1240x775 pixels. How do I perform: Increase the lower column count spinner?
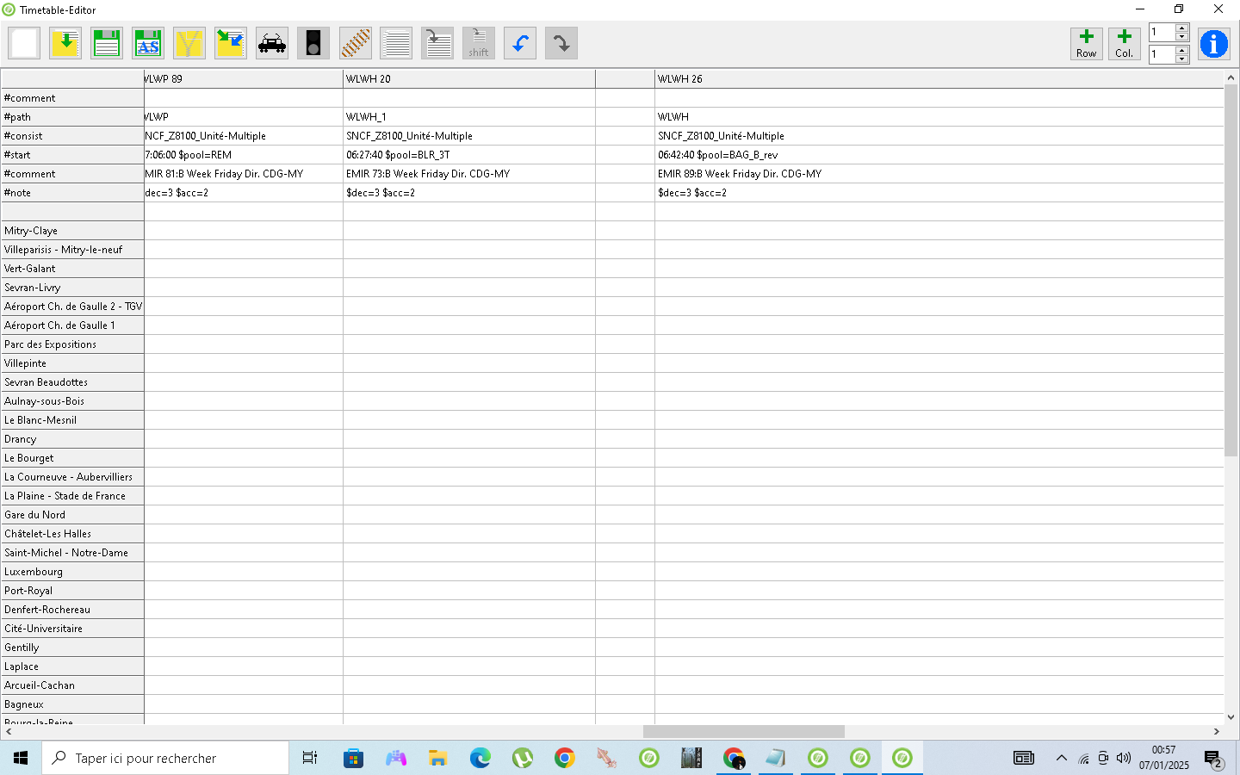1182,50
